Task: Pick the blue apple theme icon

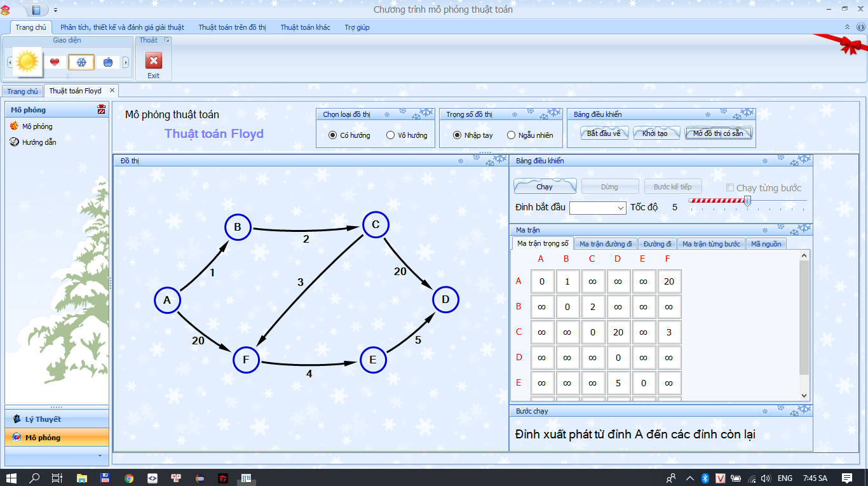Action: point(107,62)
